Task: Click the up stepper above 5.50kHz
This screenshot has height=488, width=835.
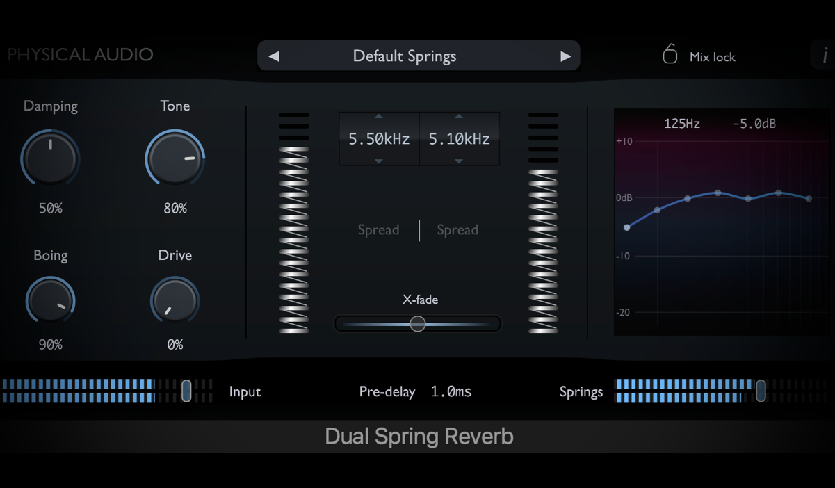Action: (x=378, y=116)
